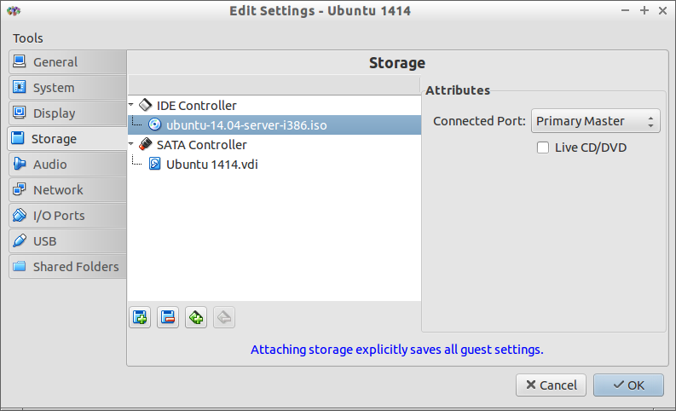Switch to the Network settings page
Screen dimensions: 676x411
click(67, 190)
